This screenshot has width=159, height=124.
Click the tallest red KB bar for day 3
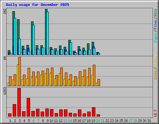pos(19,102)
